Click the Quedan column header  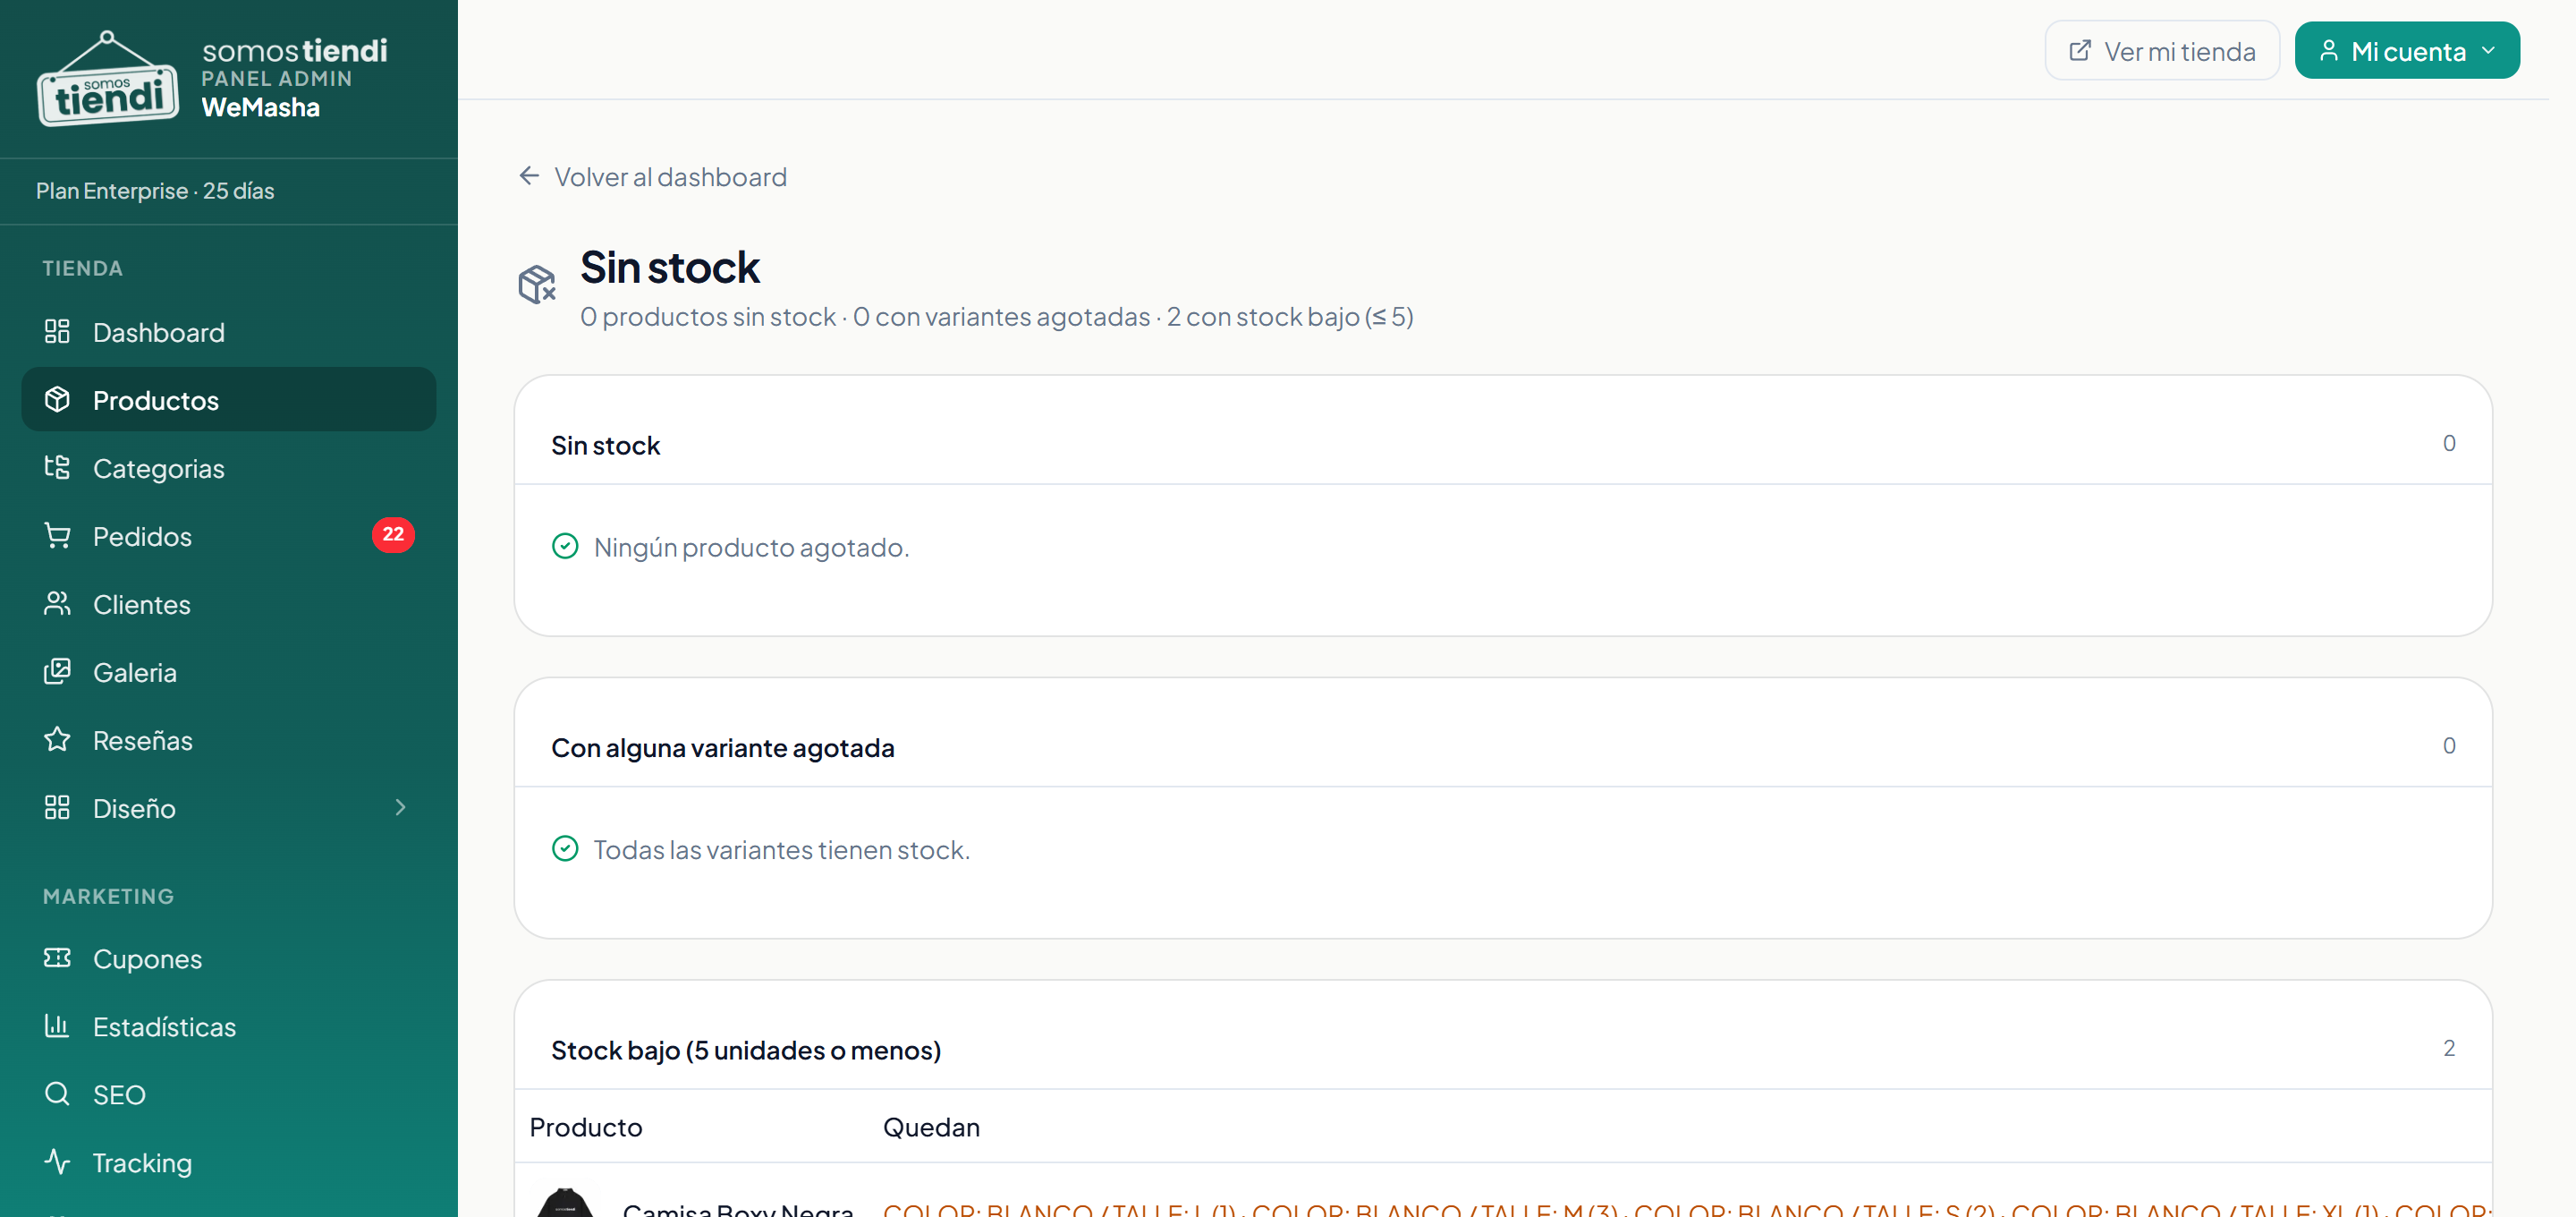(x=931, y=1126)
